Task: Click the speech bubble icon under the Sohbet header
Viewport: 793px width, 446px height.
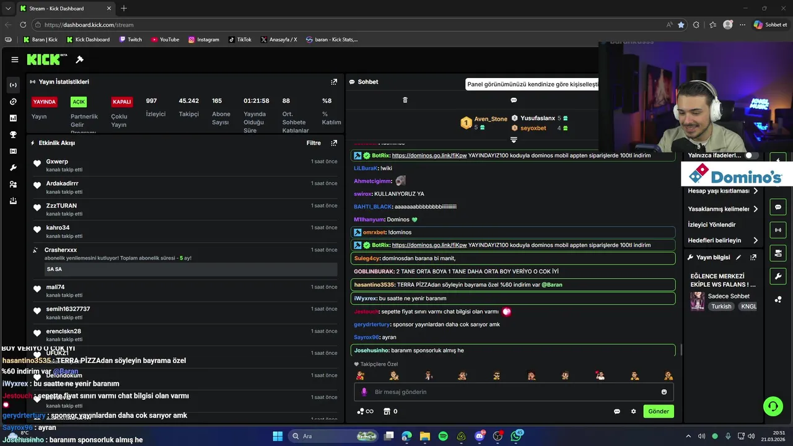Action: point(514,100)
